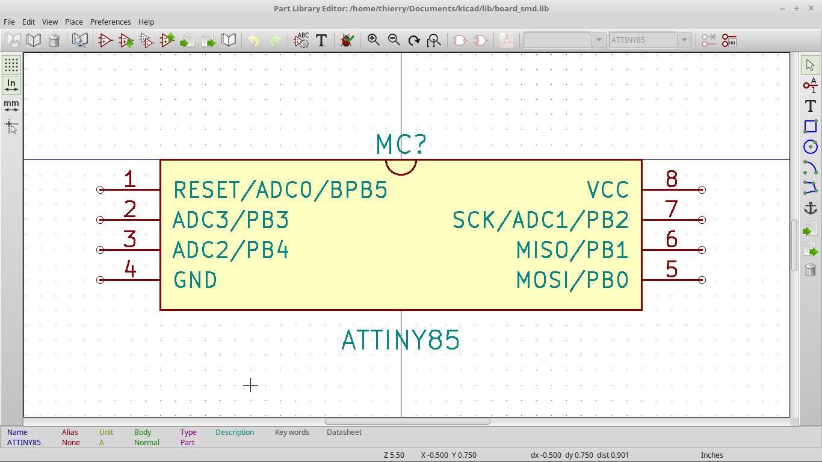822x462 pixels.
Task: Show De Morgan body style
Action: [480, 40]
